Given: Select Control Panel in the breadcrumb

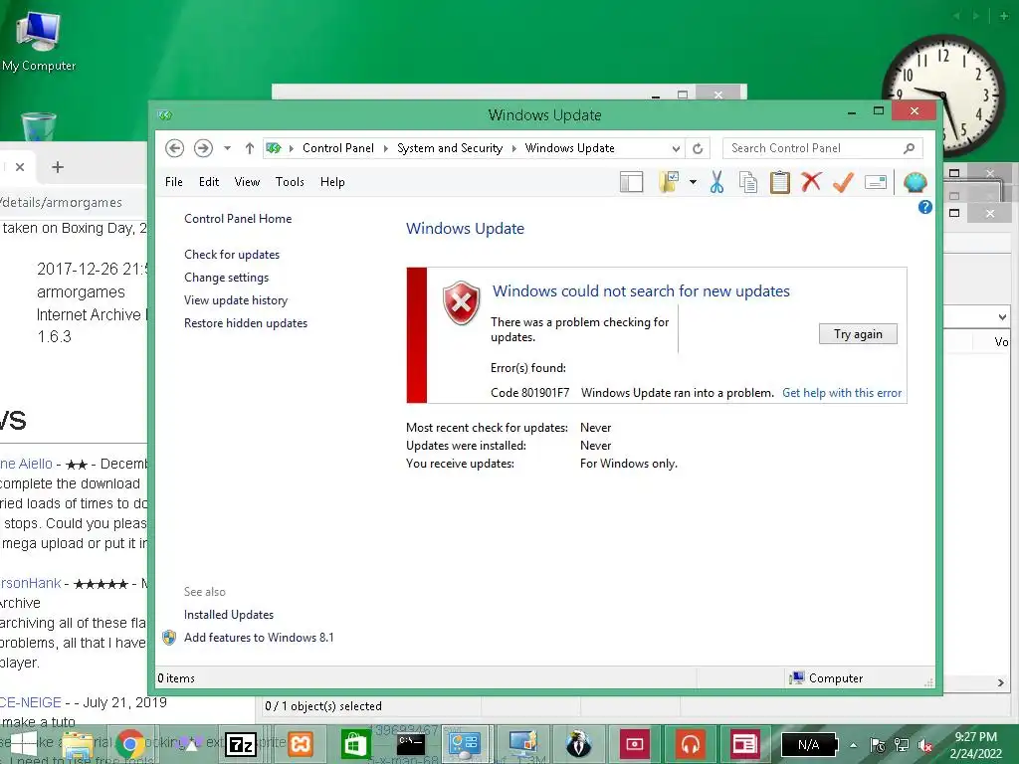Looking at the screenshot, I should pyautogui.click(x=338, y=148).
